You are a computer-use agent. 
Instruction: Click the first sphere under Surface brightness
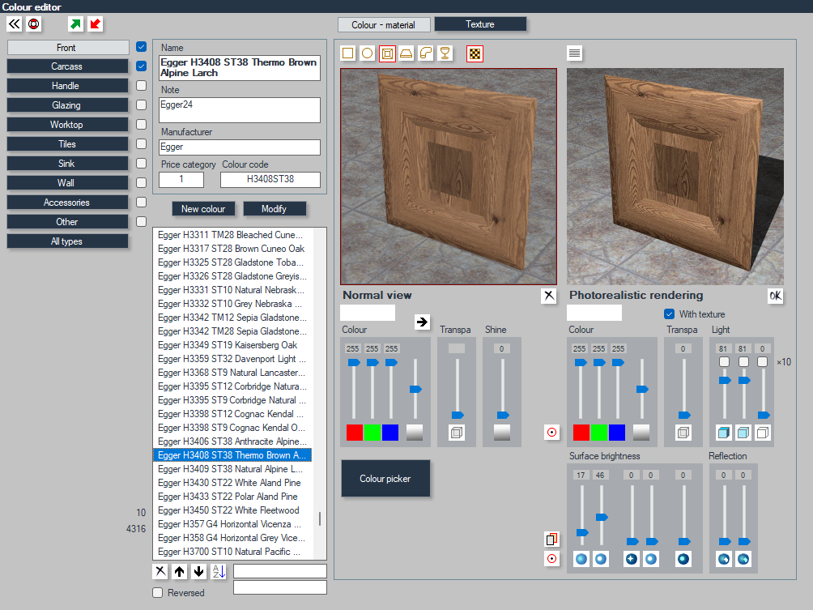pyautogui.click(x=581, y=559)
